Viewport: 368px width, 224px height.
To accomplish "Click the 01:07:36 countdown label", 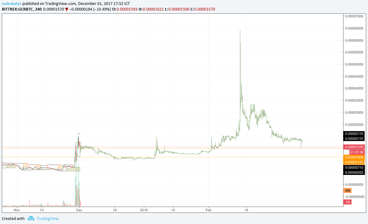I will click(x=357, y=152).
